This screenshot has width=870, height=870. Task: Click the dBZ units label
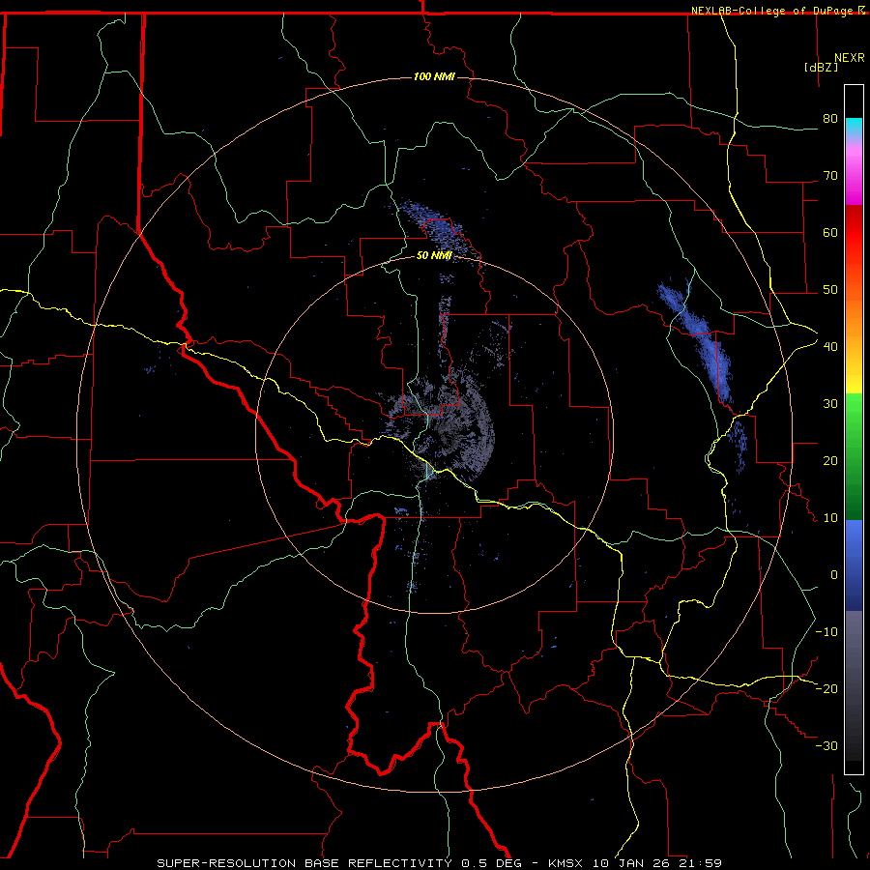pyautogui.click(x=821, y=67)
